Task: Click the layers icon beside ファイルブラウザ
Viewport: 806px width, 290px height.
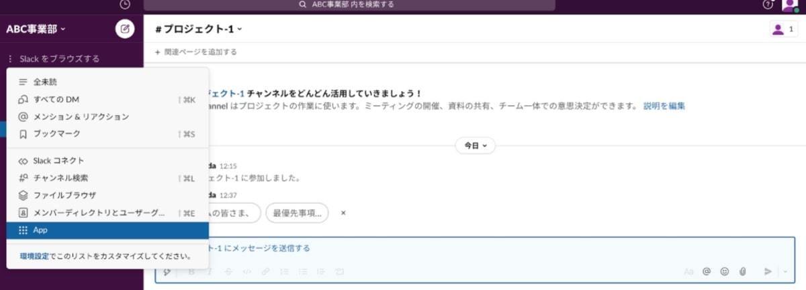Action: 23,196
